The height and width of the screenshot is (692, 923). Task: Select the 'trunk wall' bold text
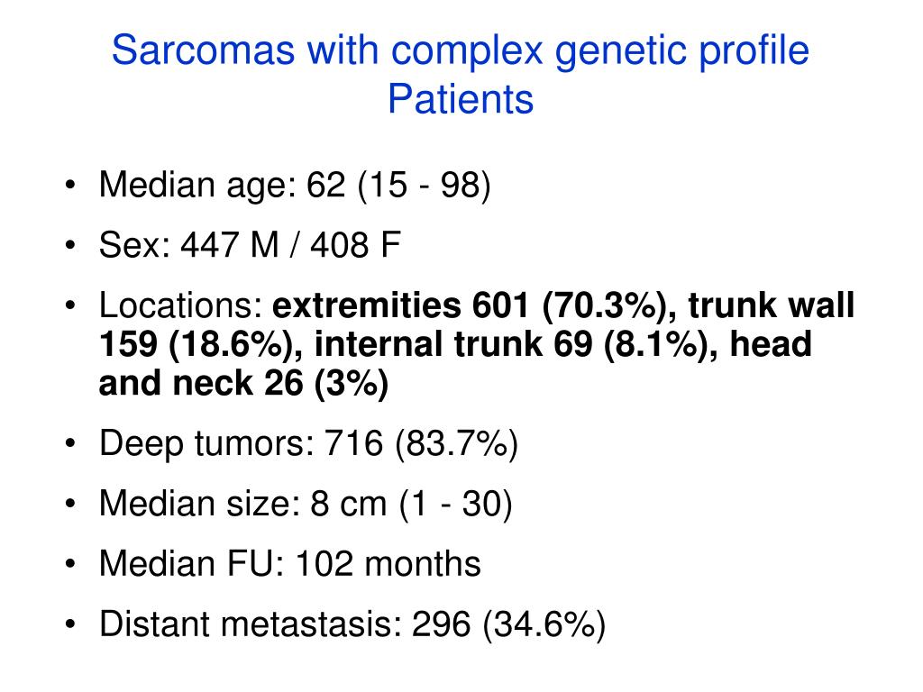point(772,305)
